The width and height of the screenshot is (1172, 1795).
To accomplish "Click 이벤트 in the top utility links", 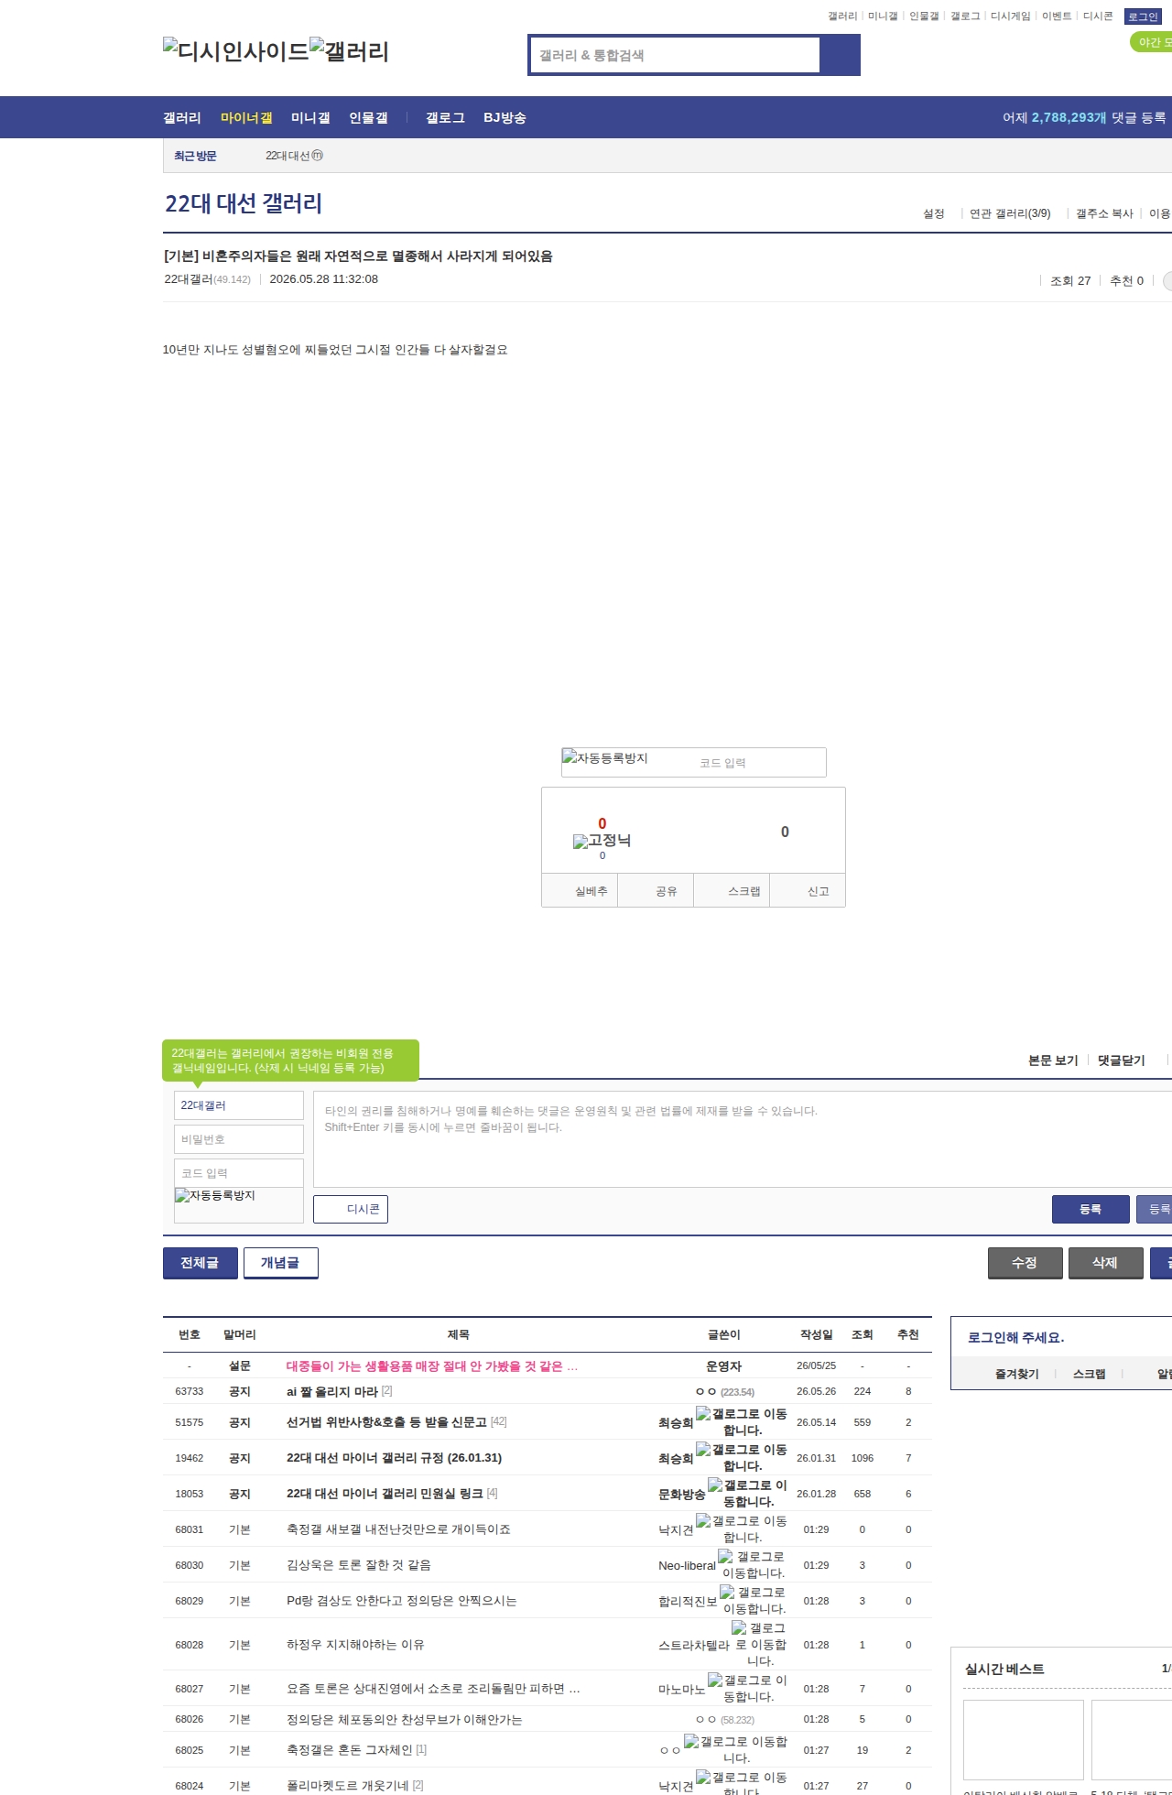I will (x=1057, y=16).
